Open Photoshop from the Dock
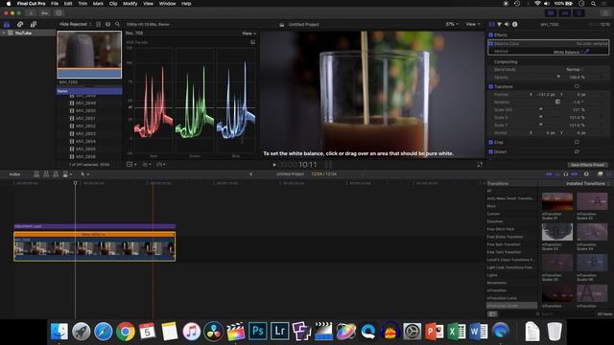The height and width of the screenshot is (345, 614). point(257,332)
